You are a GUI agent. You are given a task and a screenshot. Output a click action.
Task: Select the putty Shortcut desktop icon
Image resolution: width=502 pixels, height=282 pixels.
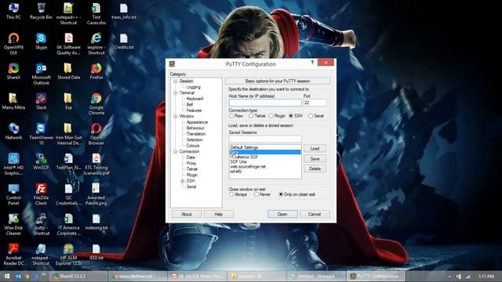(x=41, y=224)
